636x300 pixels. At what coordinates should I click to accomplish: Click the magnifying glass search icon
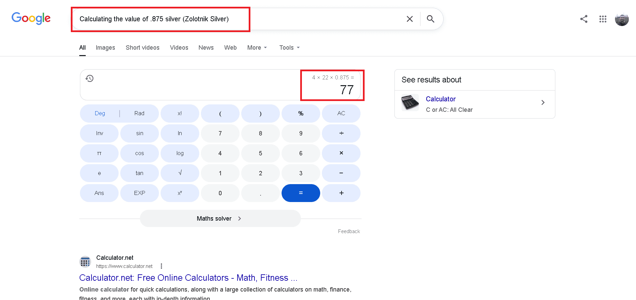(x=430, y=19)
